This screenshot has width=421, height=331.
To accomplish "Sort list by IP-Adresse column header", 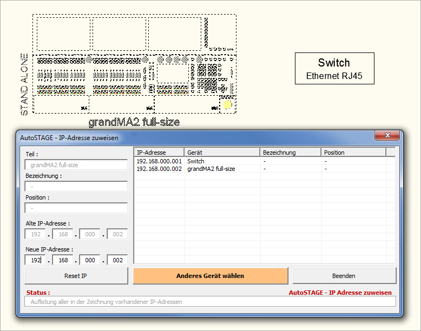I will click(x=159, y=153).
